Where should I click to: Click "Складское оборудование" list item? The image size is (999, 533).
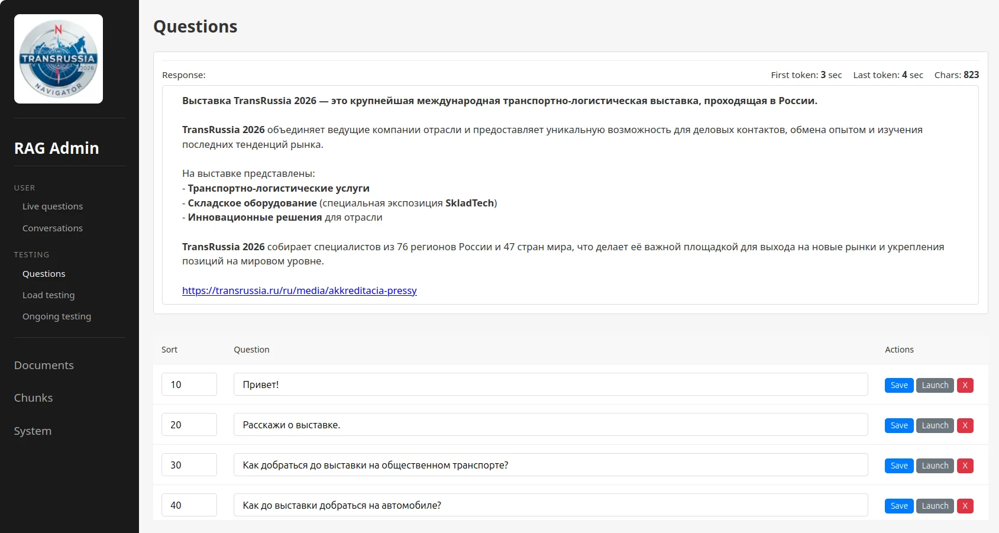click(340, 203)
